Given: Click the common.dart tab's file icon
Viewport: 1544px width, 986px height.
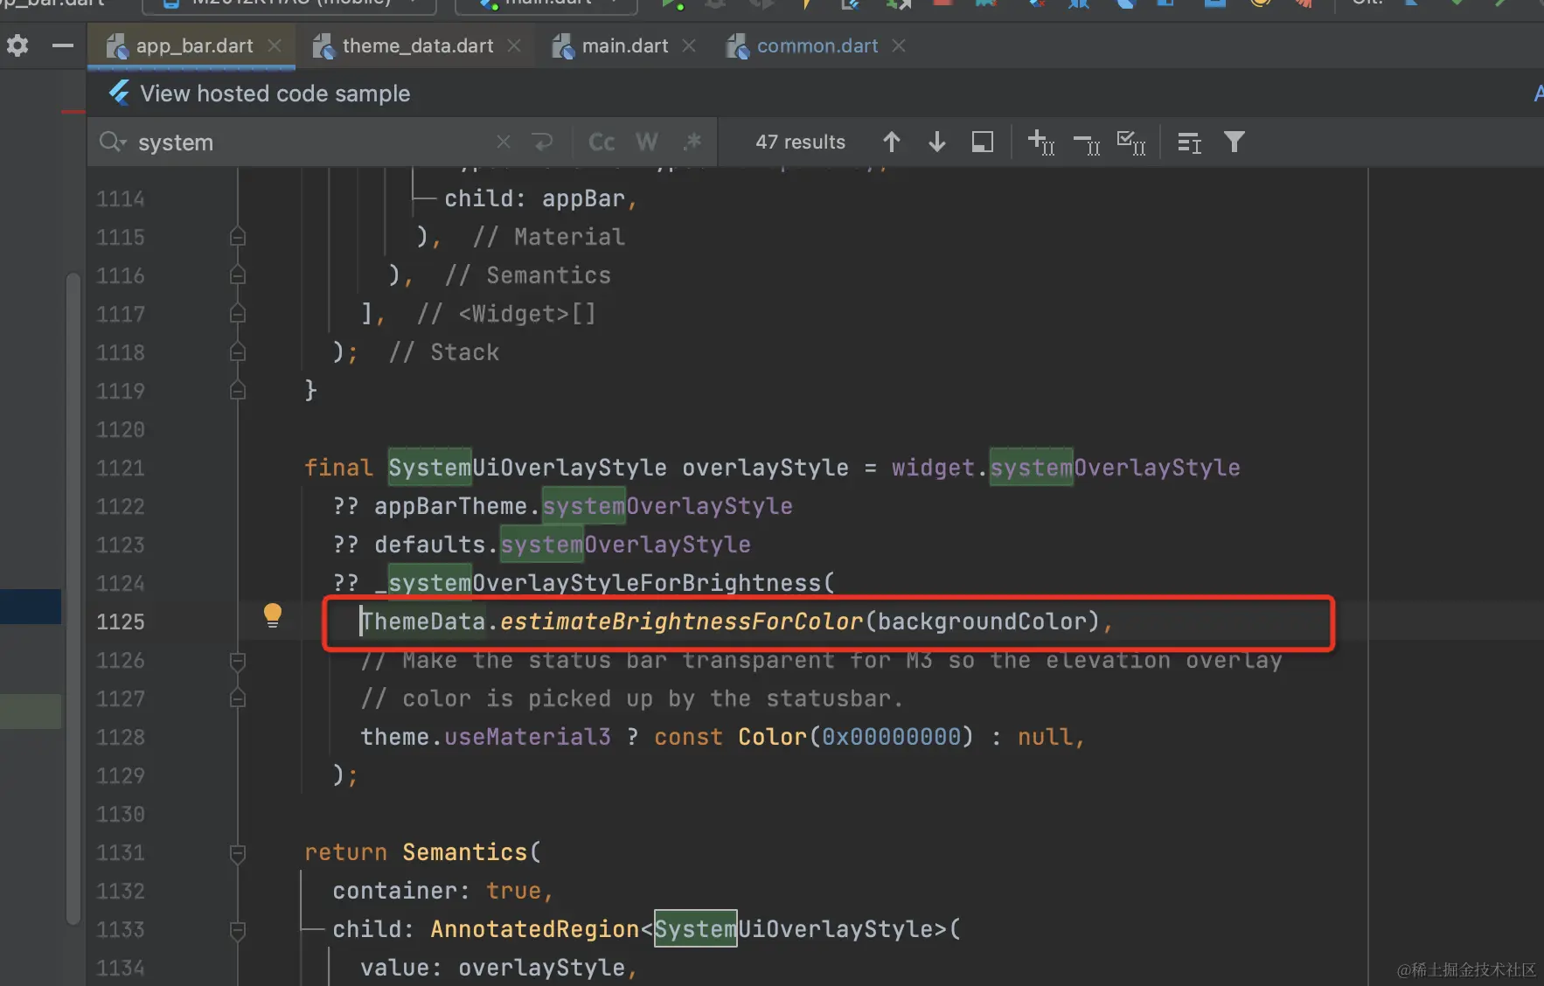Looking at the screenshot, I should tap(738, 46).
